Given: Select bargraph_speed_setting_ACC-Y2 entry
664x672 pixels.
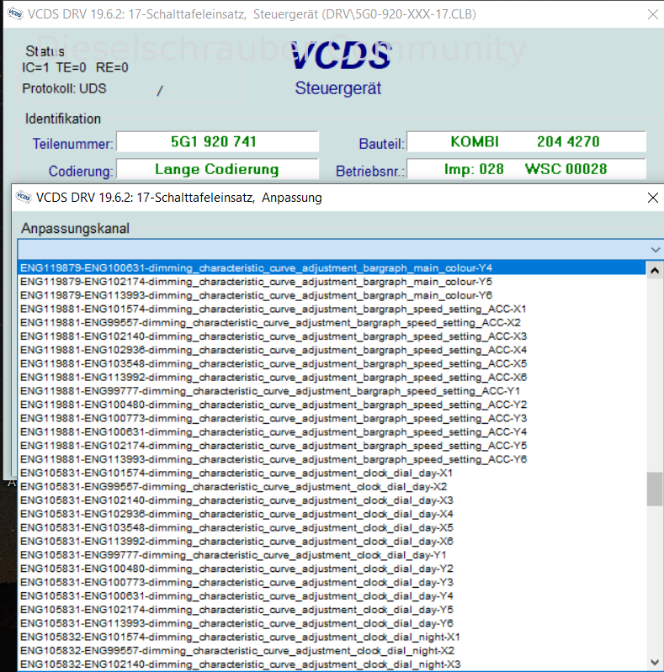Looking at the screenshot, I should 332,405.
